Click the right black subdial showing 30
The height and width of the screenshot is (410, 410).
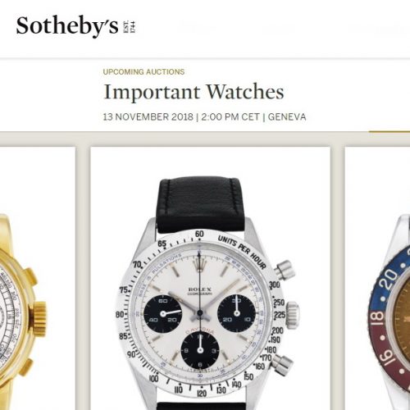(237, 313)
